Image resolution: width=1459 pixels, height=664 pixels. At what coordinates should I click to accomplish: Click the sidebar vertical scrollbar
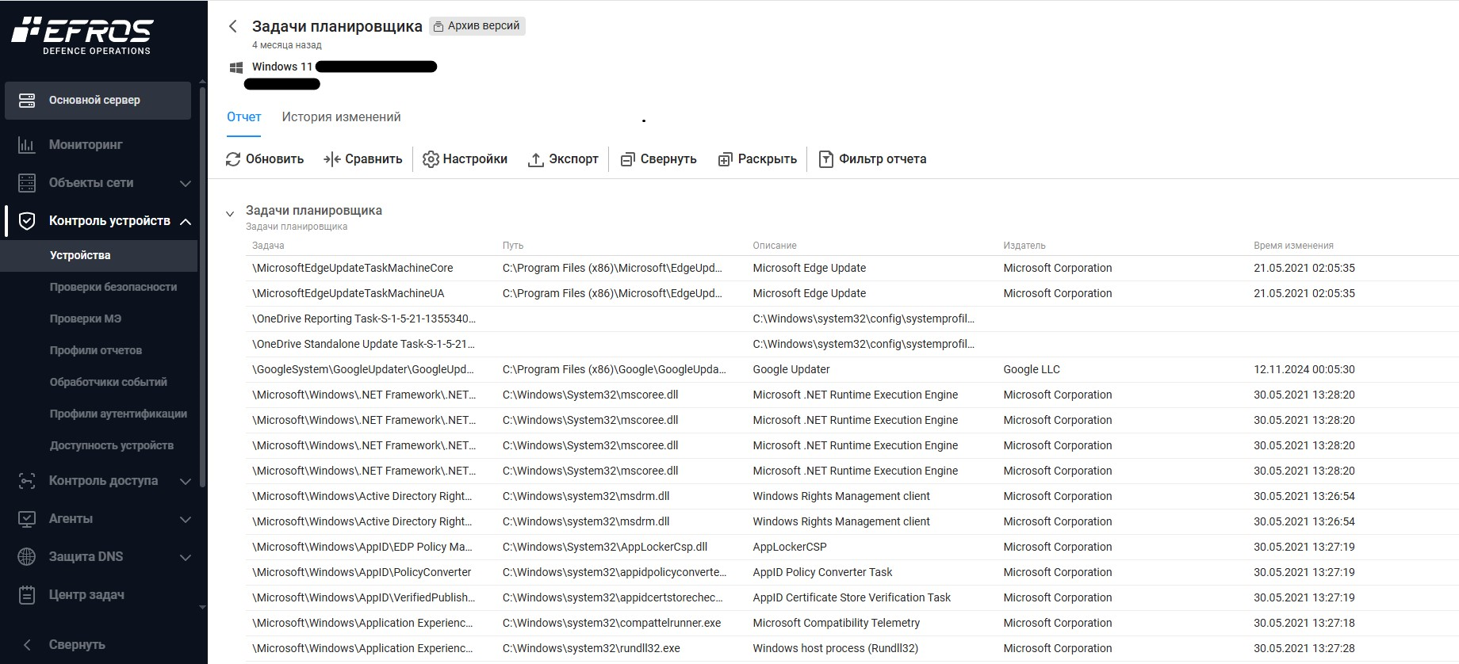coord(202,285)
